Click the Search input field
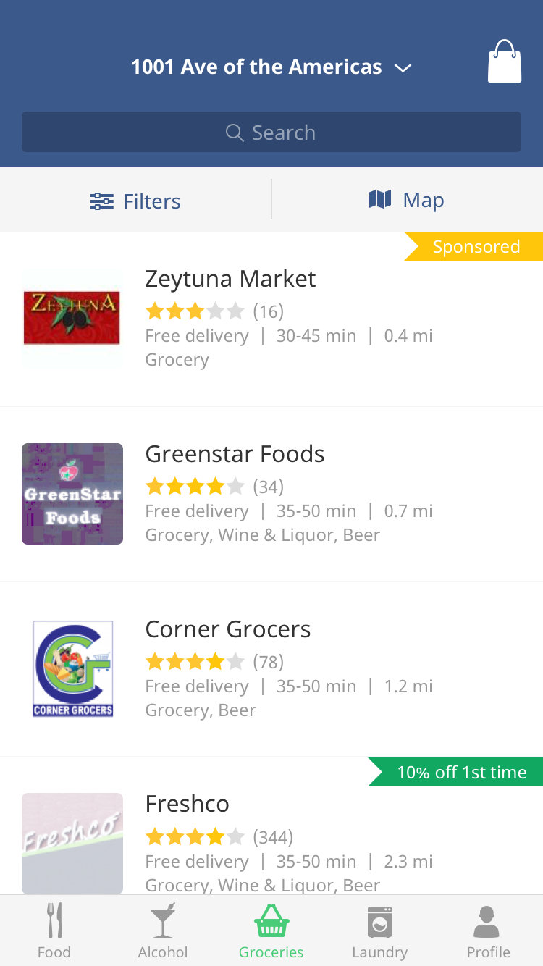The width and height of the screenshot is (543, 966). [x=271, y=133]
